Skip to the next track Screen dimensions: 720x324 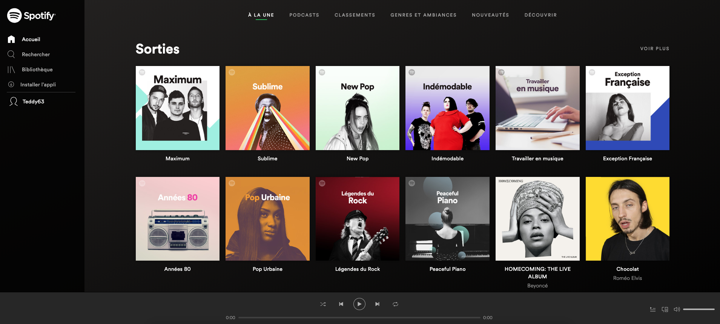tap(377, 304)
